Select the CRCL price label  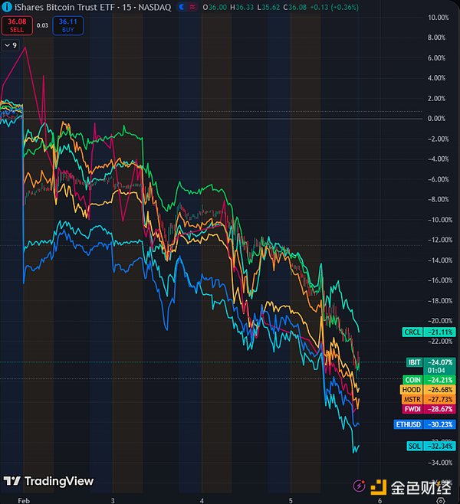click(430, 332)
